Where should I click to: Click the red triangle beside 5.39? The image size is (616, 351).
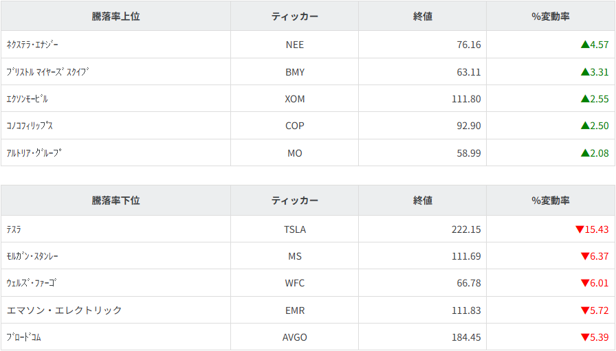click(x=585, y=337)
